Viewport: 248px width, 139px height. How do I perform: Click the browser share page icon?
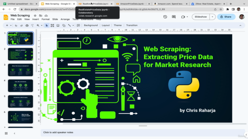click(215, 9)
